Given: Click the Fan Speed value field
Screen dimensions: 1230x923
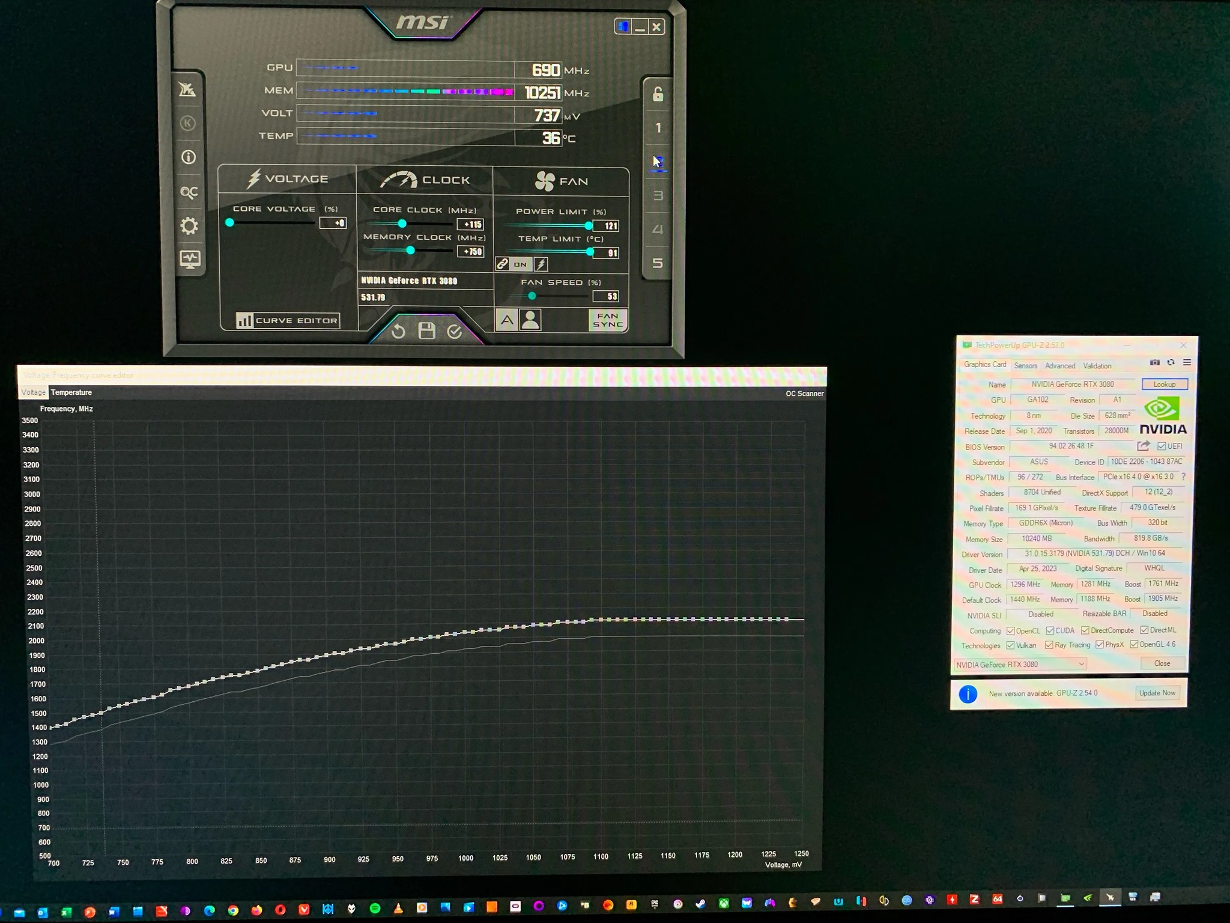Looking at the screenshot, I should [x=605, y=296].
